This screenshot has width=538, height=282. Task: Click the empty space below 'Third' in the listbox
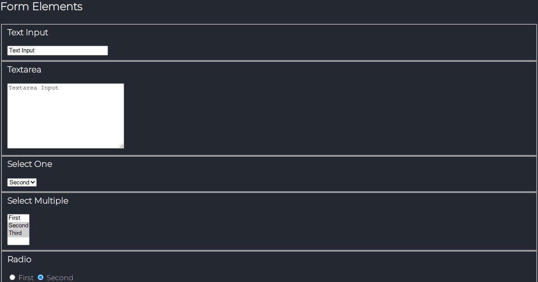(x=18, y=240)
